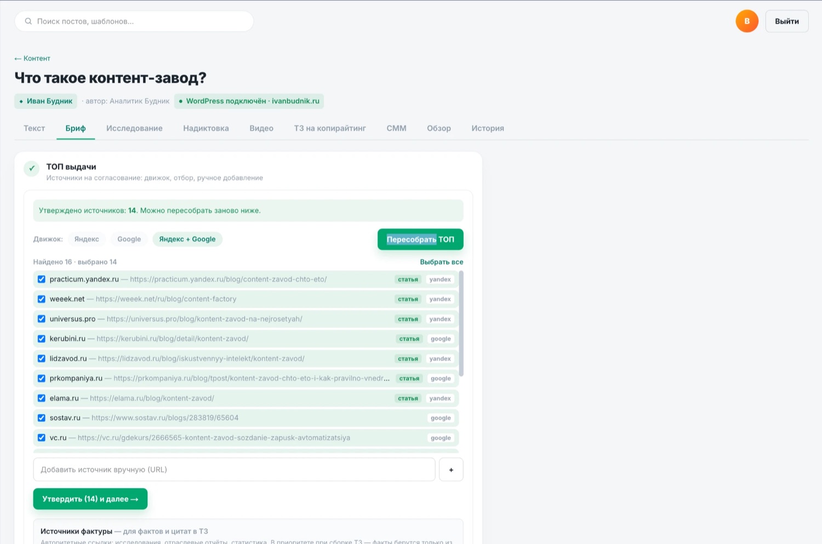Select the Яндекс + Google engine option

(187, 239)
